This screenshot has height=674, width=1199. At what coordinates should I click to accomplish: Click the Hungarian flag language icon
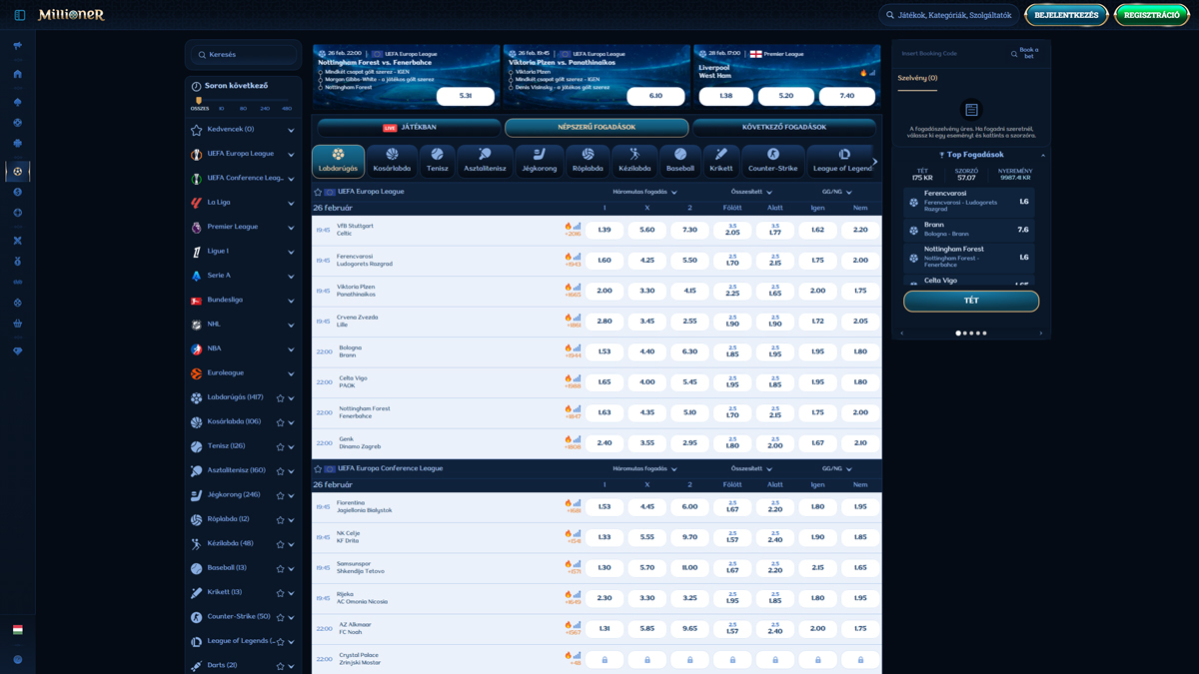point(17,630)
